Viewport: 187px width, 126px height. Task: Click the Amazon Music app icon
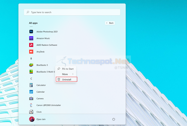click(31, 38)
